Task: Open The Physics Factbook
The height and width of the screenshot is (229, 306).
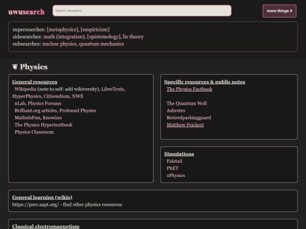Action: tap(189, 89)
